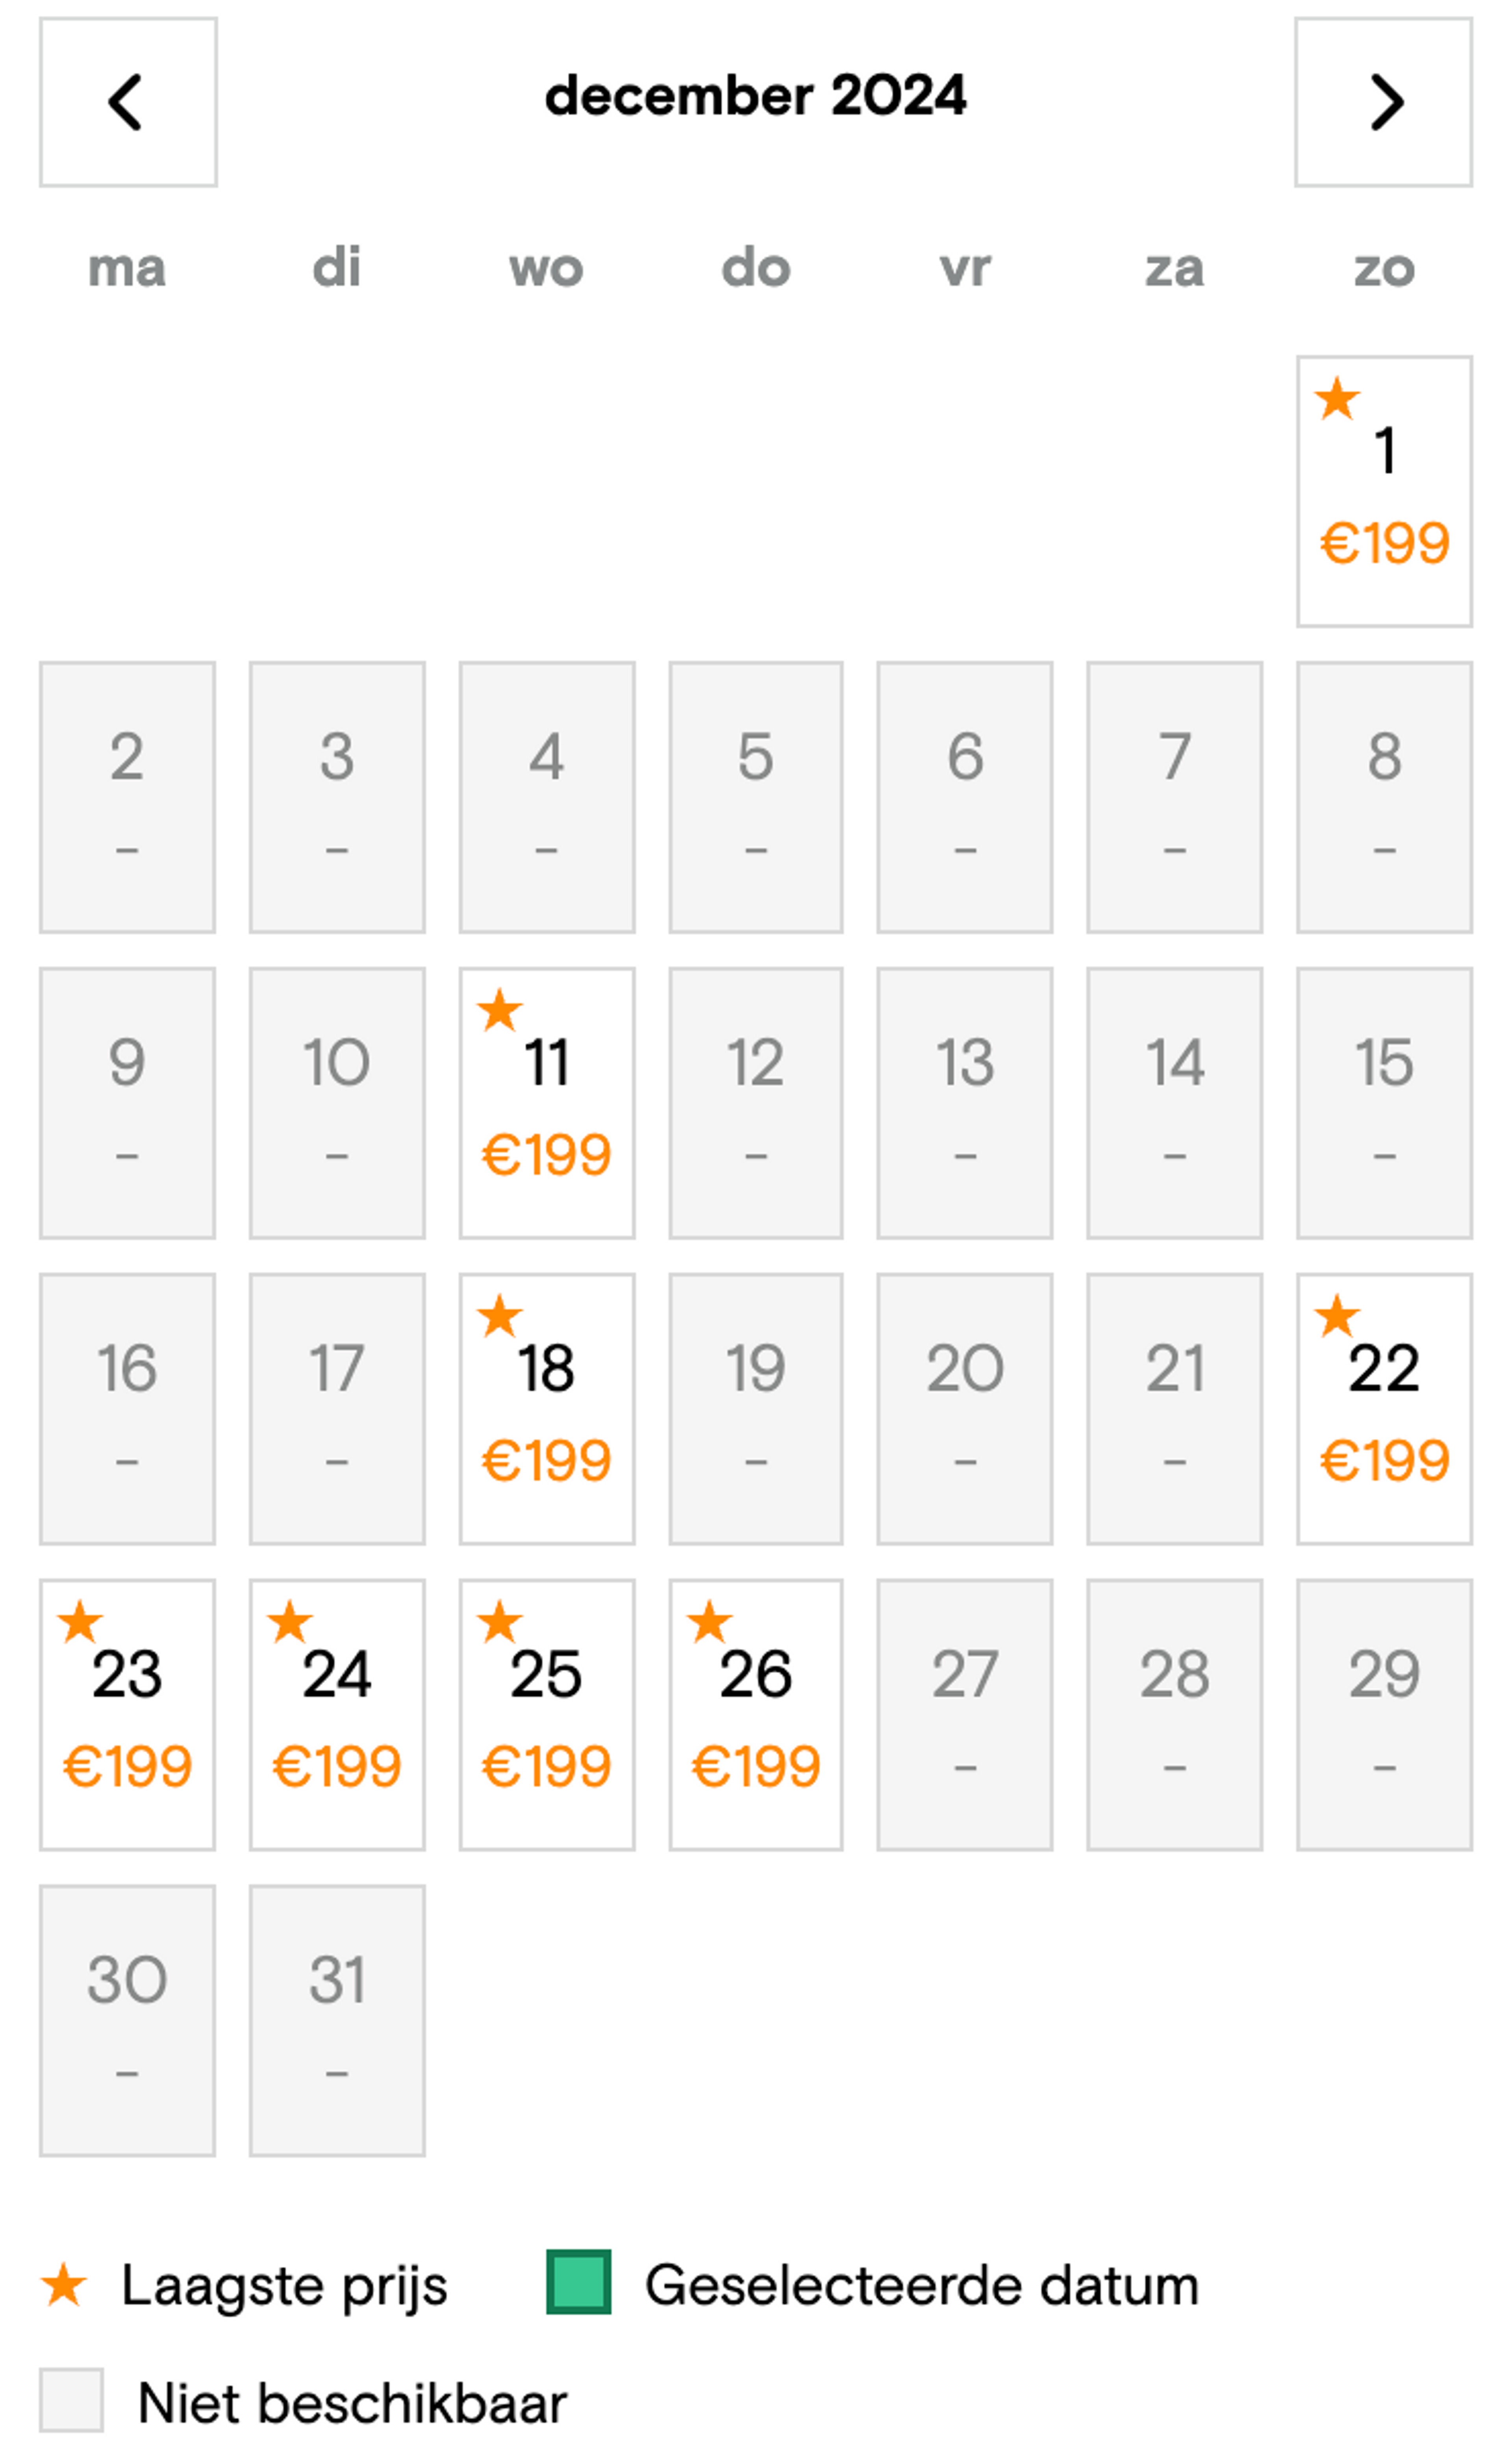Select Sunday December 22
This screenshot has width=1512, height=2459.
(1384, 1409)
